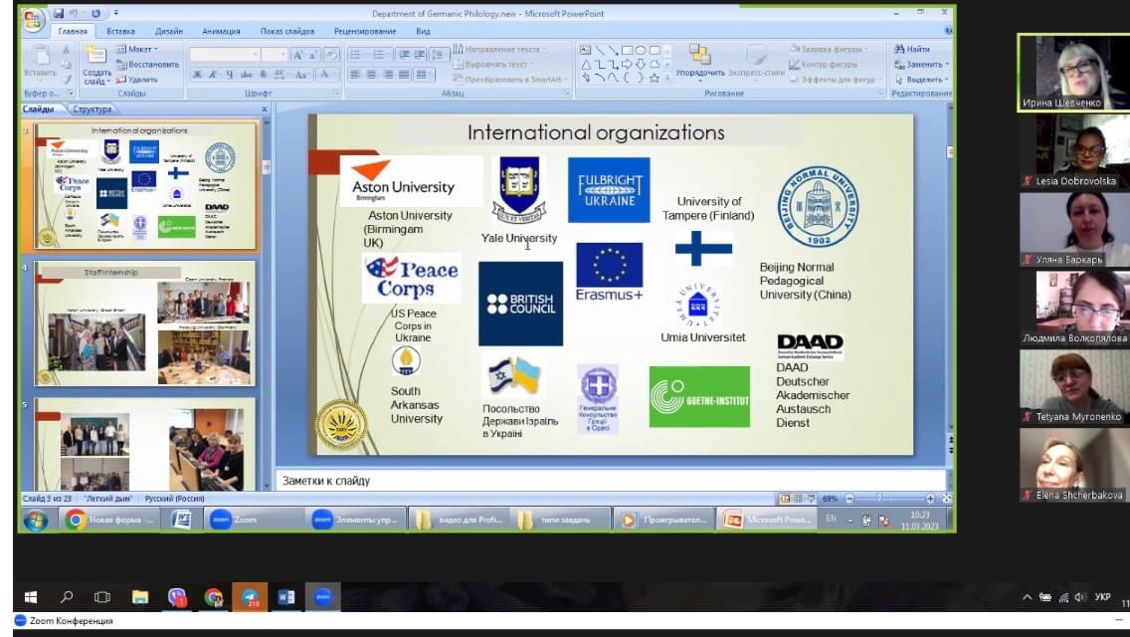Click the zoom slider handle
The height and width of the screenshot is (637, 1130).
pos(879,499)
